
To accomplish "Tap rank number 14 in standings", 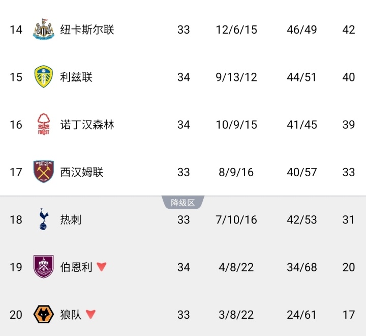I will point(16,30).
